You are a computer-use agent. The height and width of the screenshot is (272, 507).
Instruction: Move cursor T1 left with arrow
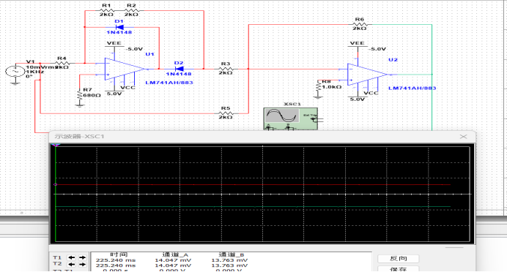coord(72,257)
